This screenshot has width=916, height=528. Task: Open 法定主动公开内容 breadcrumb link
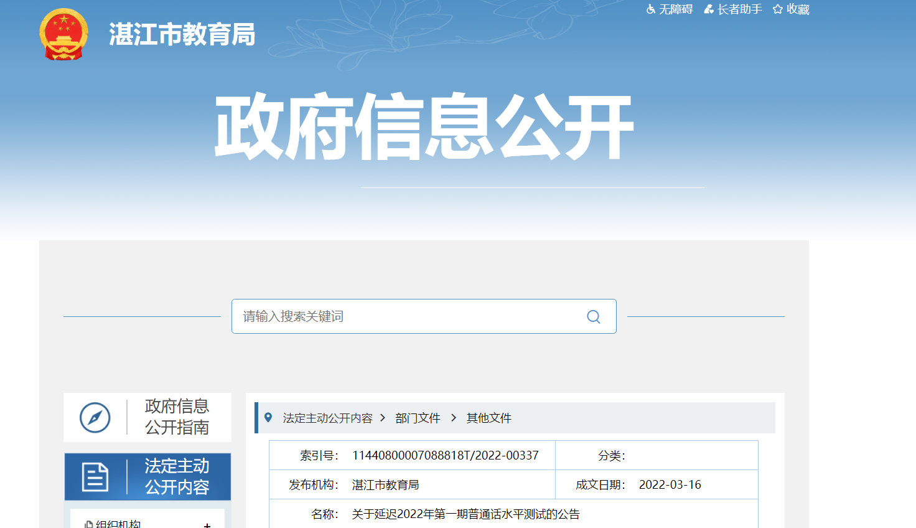coord(327,418)
